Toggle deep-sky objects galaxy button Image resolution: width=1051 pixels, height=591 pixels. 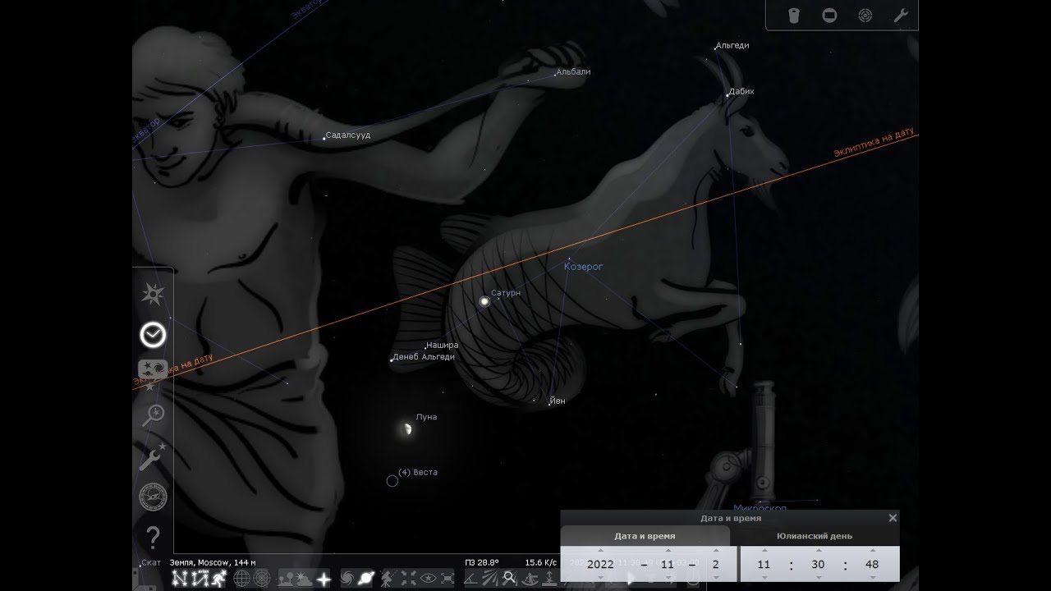click(348, 579)
